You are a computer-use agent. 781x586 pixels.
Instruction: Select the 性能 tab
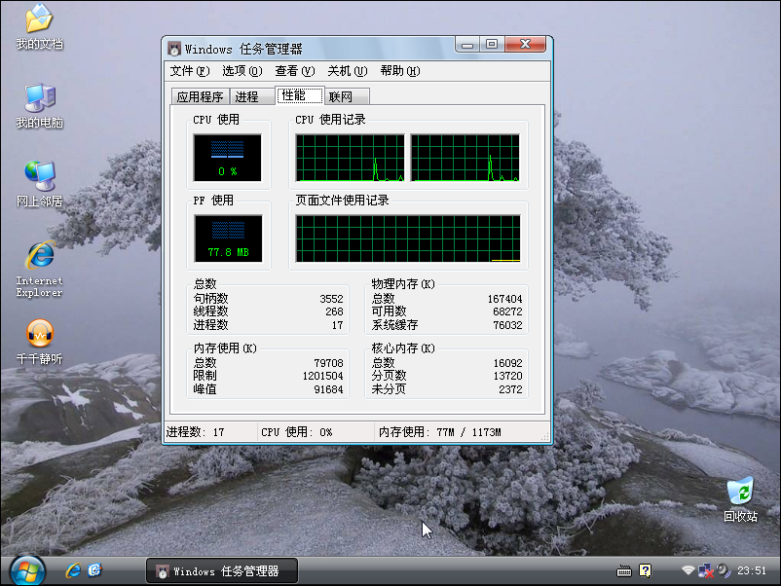299,95
